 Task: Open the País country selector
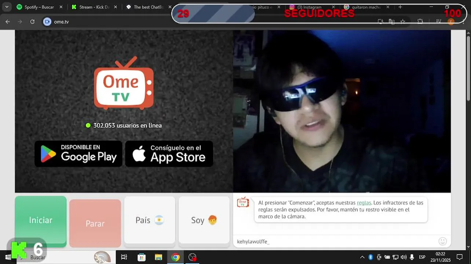[x=150, y=220]
